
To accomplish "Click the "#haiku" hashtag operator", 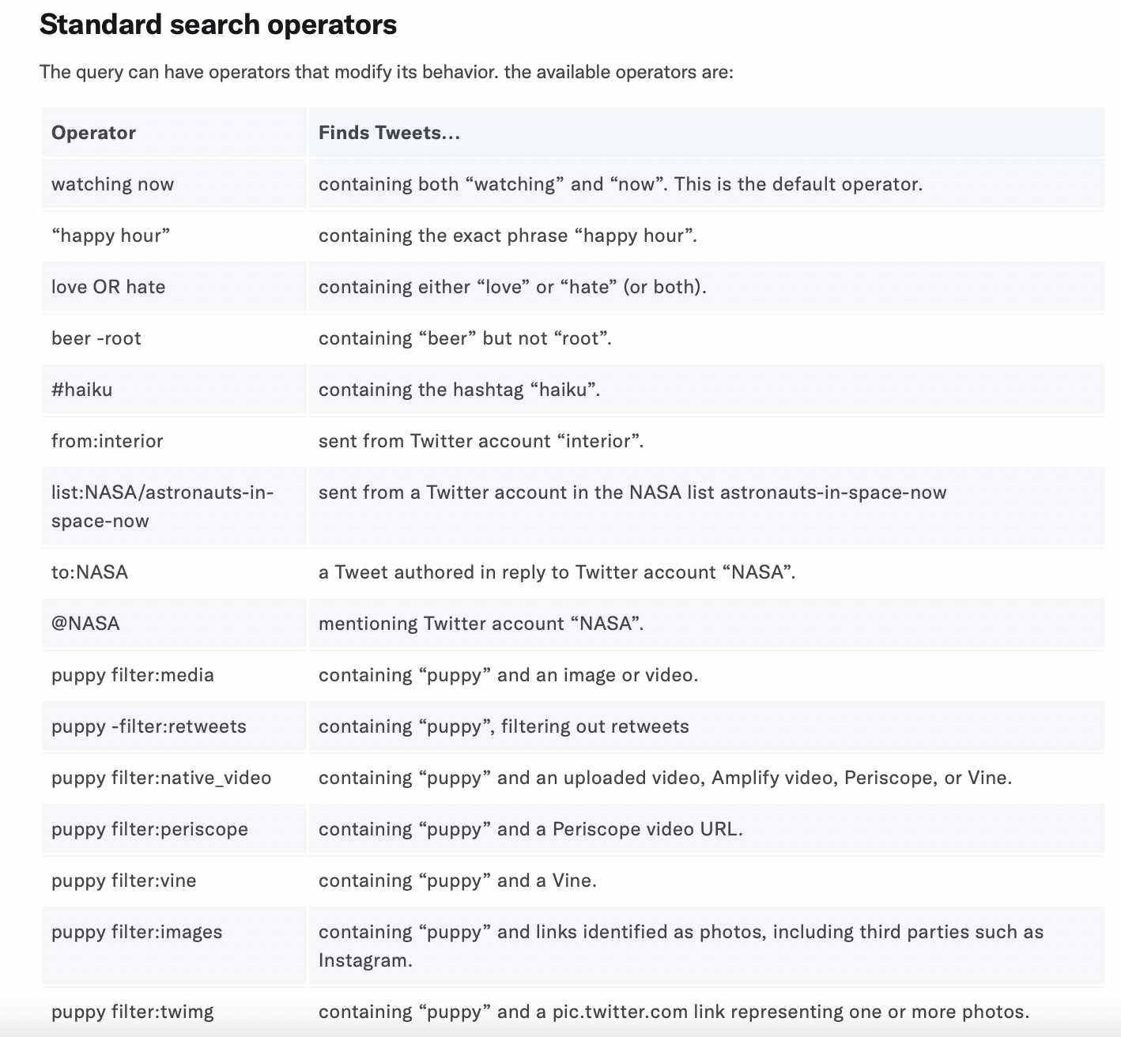I will [82, 390].
